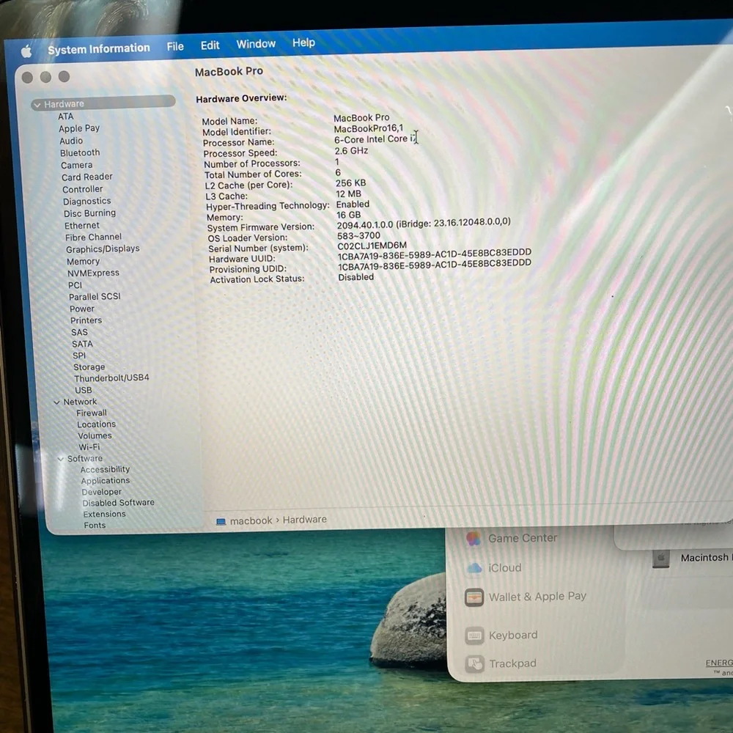The width and height of the screenshot is (733, 733).
Task: Click the iCloud cloud icon
Action: 474,568
